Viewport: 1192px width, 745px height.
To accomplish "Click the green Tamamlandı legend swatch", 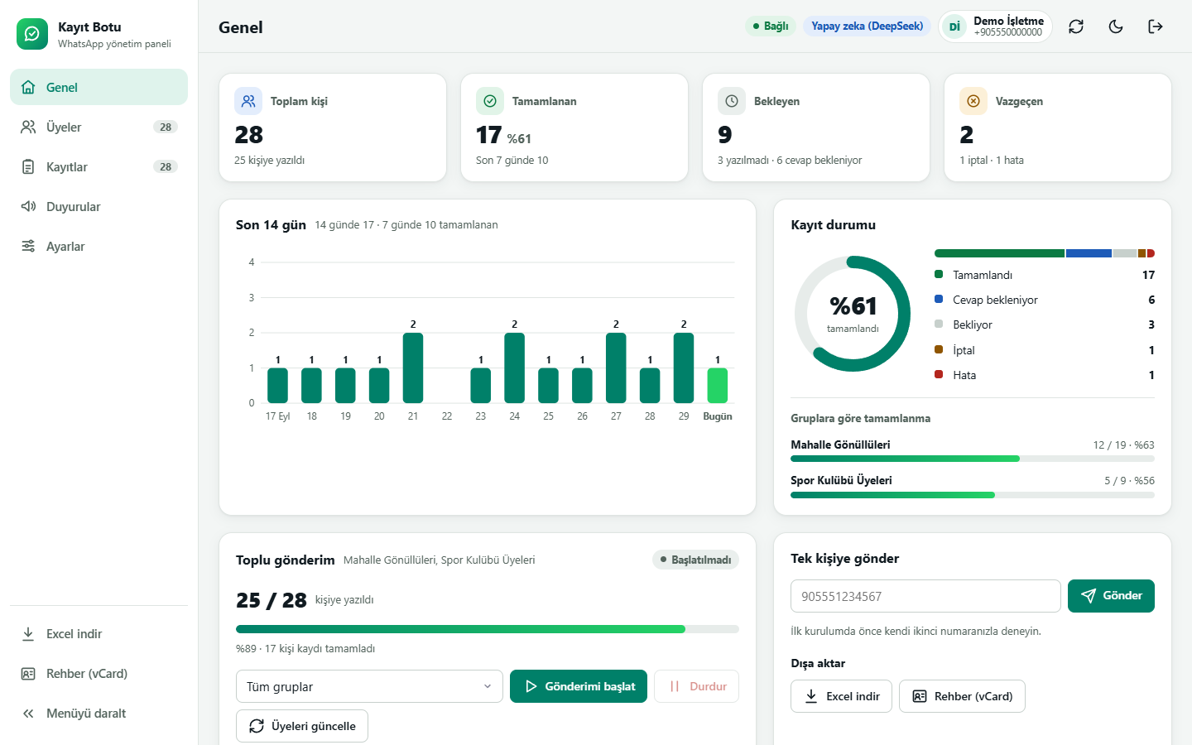I will (x=939, y=274).
